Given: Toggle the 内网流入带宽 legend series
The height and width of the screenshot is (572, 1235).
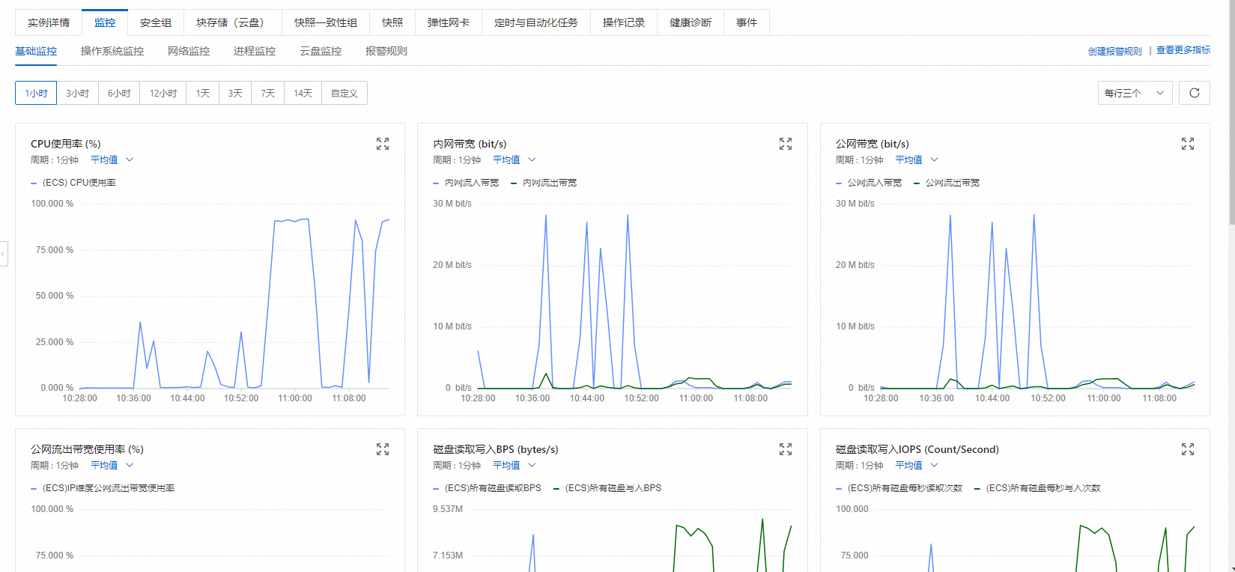Looking at the screenshot, I should tap(466, 183).
